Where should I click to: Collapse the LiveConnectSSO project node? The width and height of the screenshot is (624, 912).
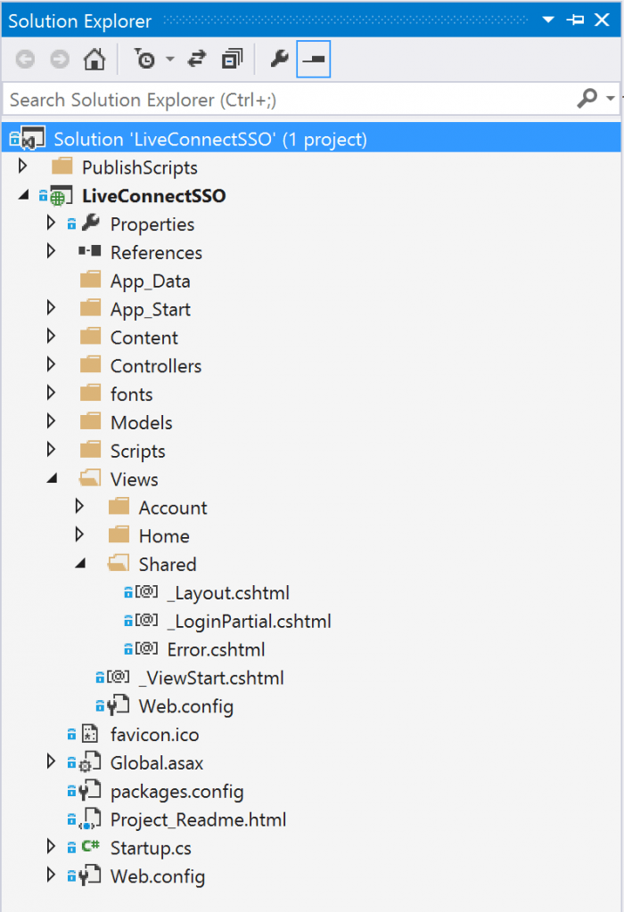click(x=22, y=195)
